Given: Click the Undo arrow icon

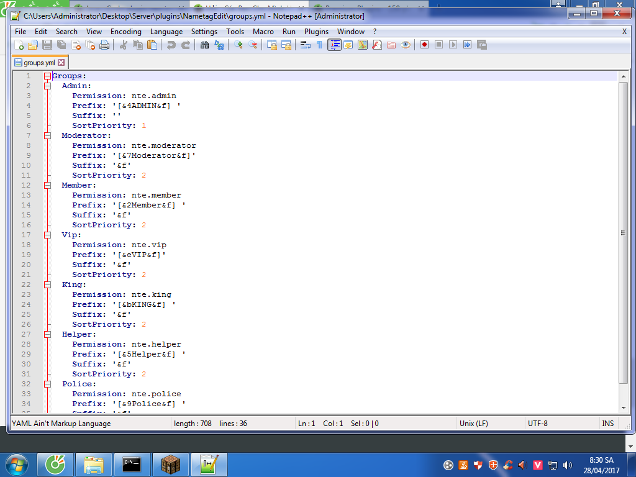Looking at the screenshot, I should (x=171, y=45).
